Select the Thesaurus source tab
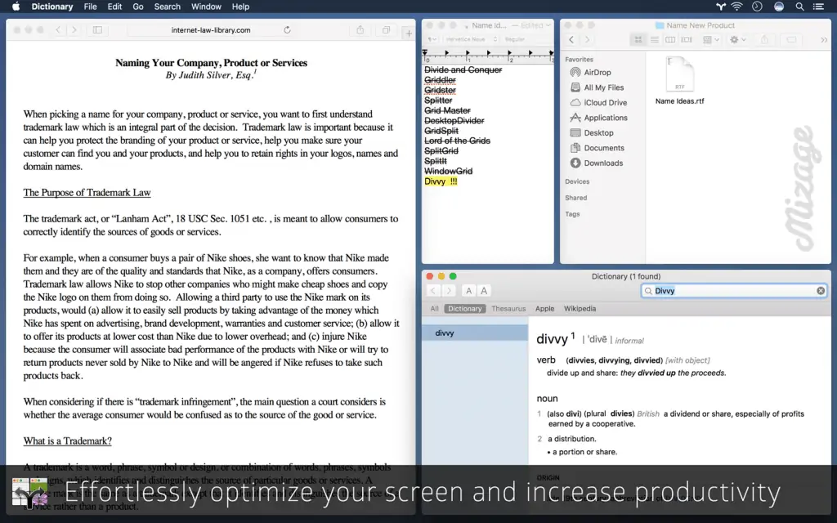 508,308
